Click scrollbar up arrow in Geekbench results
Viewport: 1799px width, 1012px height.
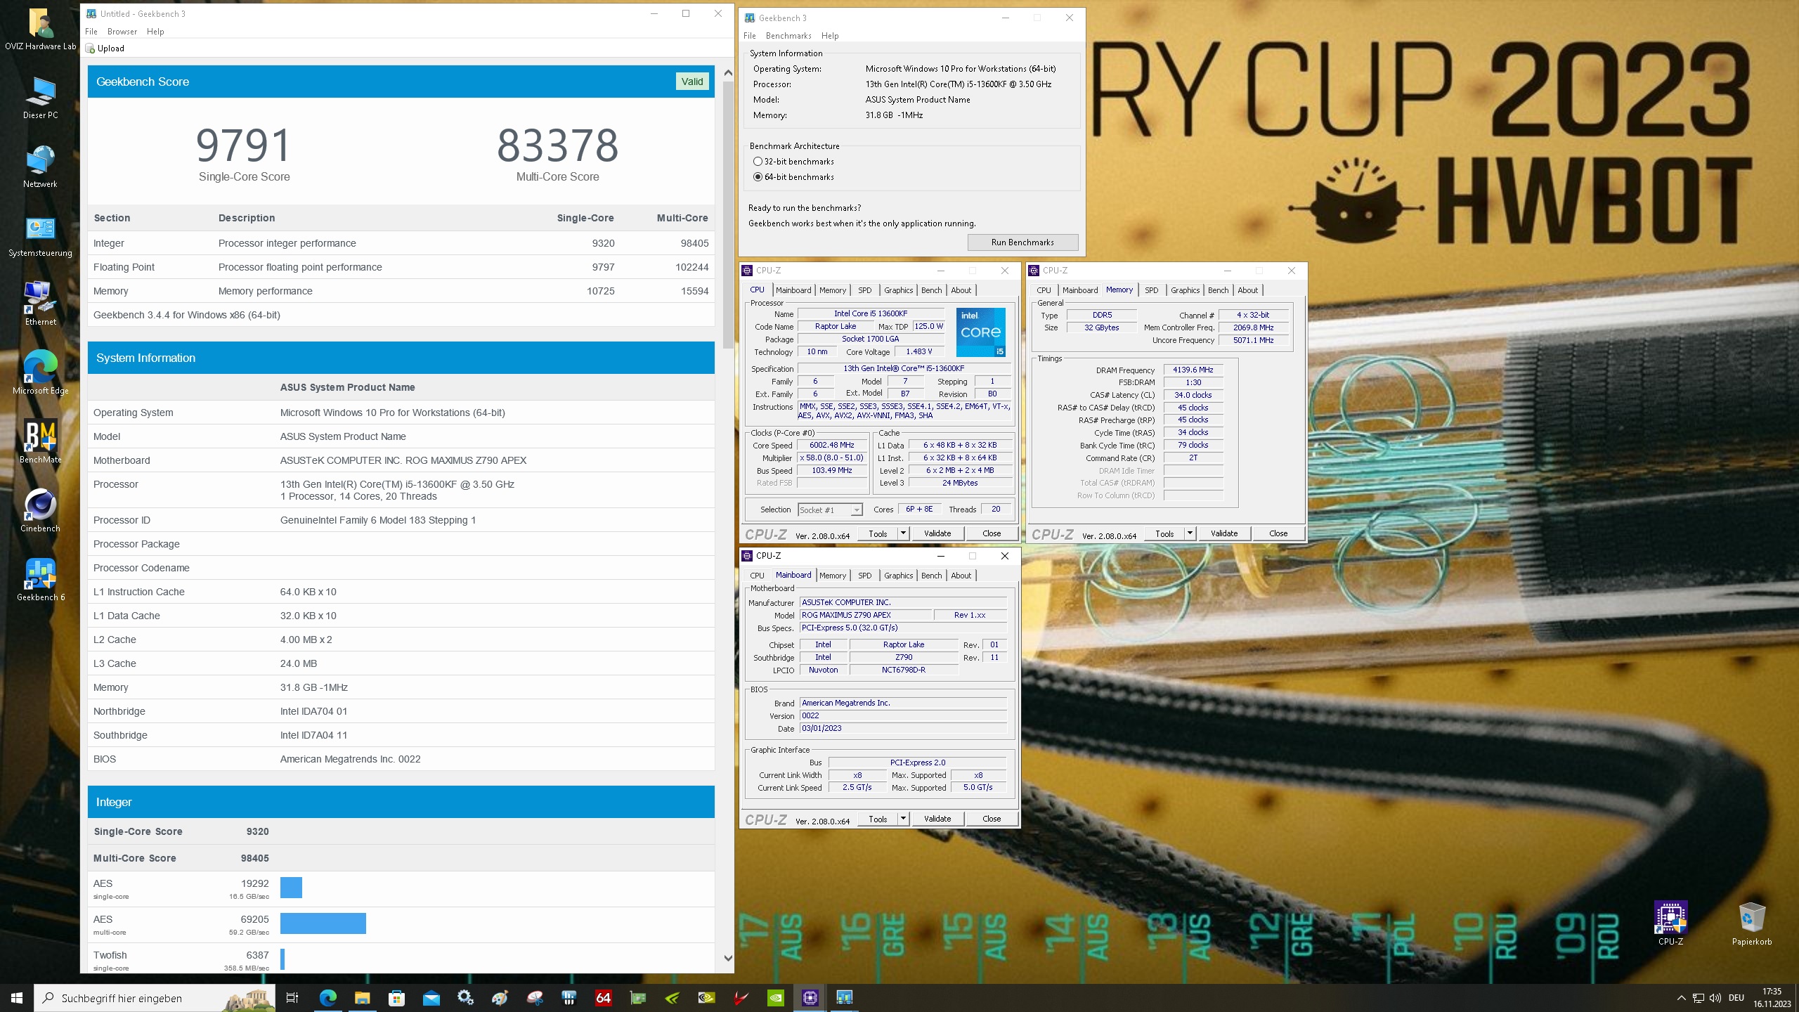click(x=728, y=72)
